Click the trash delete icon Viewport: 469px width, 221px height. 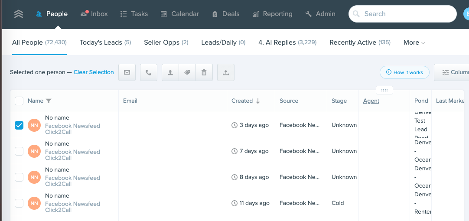point(204,72)
